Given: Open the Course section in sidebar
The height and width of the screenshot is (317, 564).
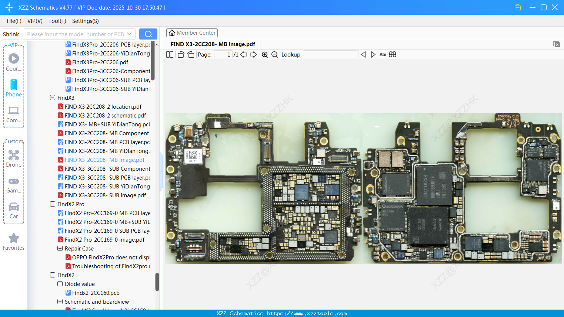Looking at the screenshot, I should coord(14,62).
